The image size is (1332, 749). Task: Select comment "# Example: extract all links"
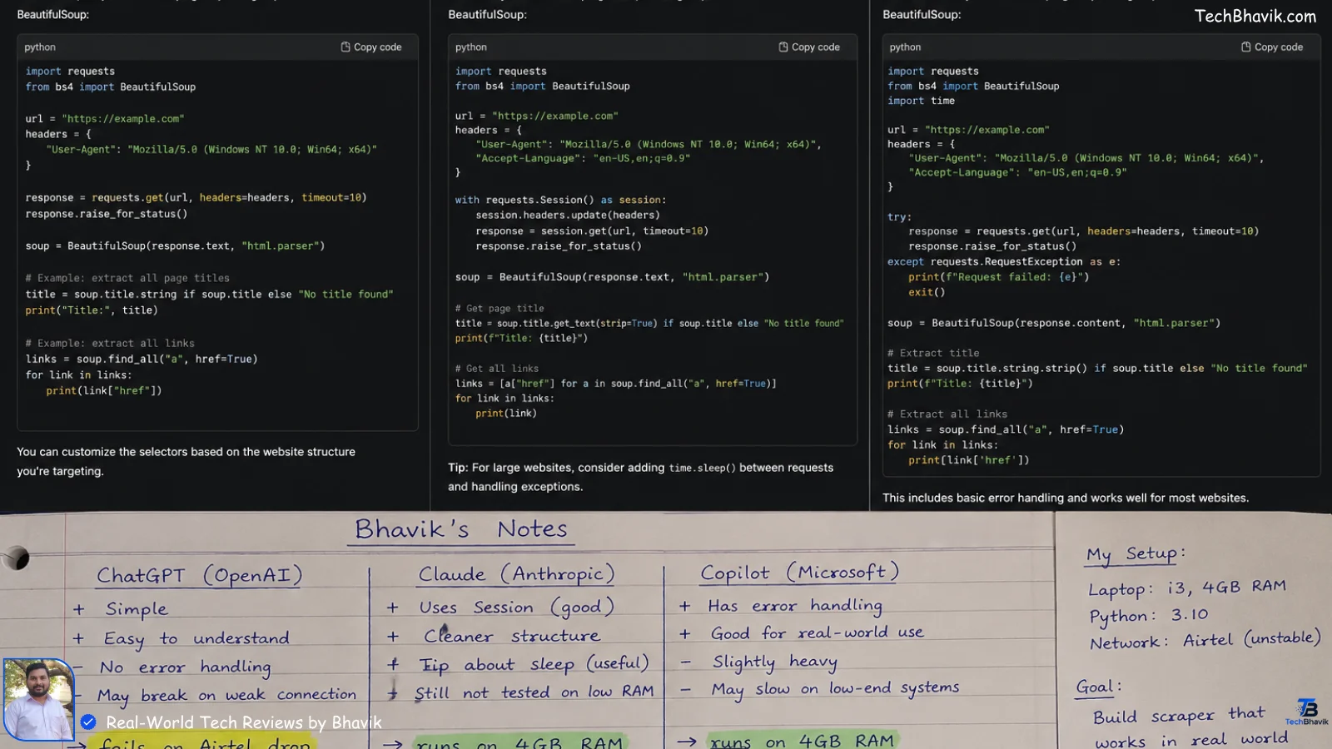coord(110,343)
